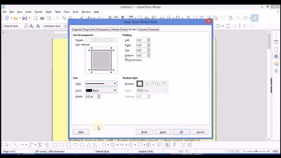
Task: Click the New document icon in toolbar
Action: point(7,18)
